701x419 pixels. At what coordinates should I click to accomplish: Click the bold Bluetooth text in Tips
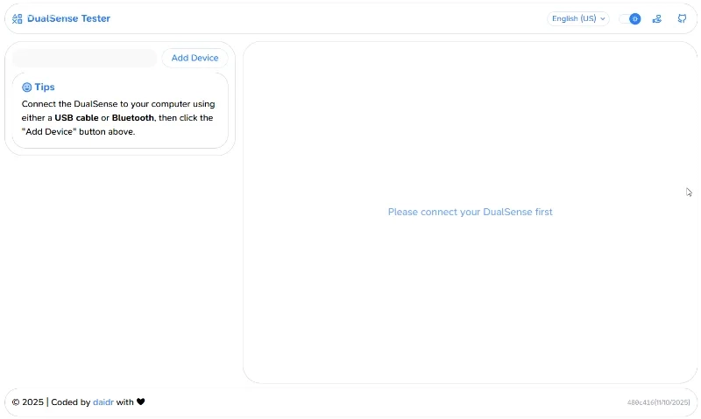click(x=133, y=117)
